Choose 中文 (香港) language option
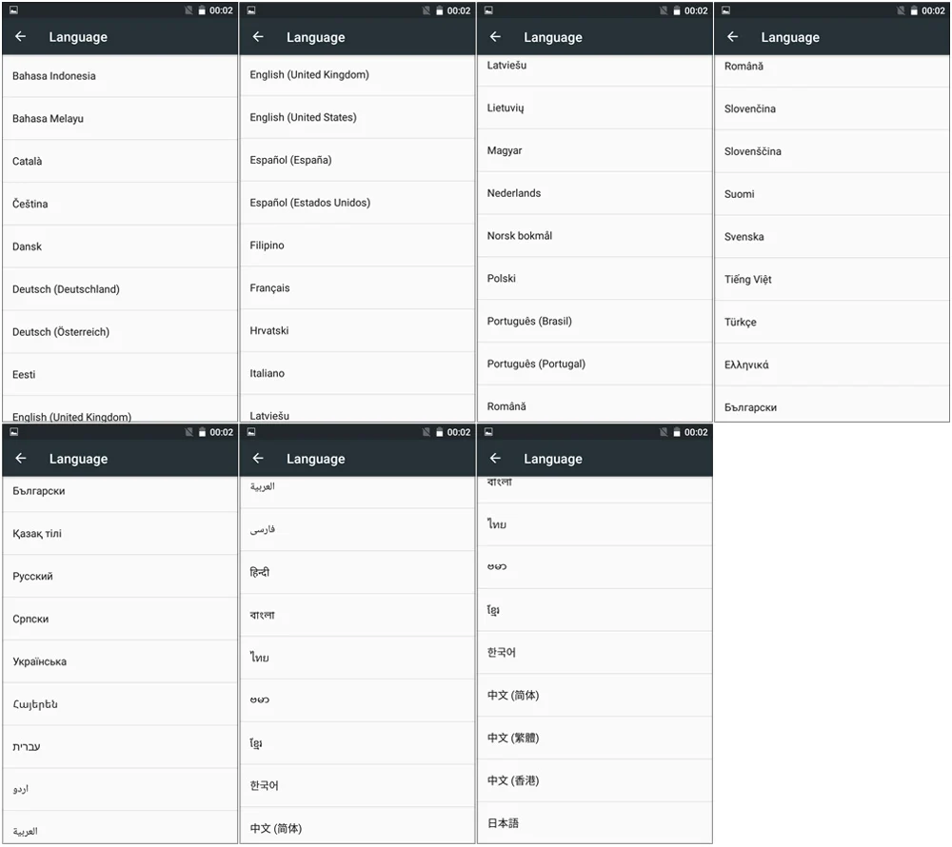This screenshot has width=952, height=847. tap(594, 781)
